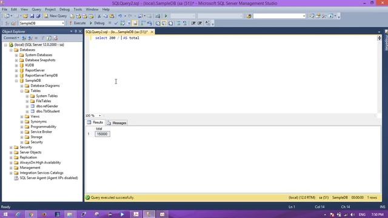Open the Query menu
388x218 pixels.
coord(36,10)
